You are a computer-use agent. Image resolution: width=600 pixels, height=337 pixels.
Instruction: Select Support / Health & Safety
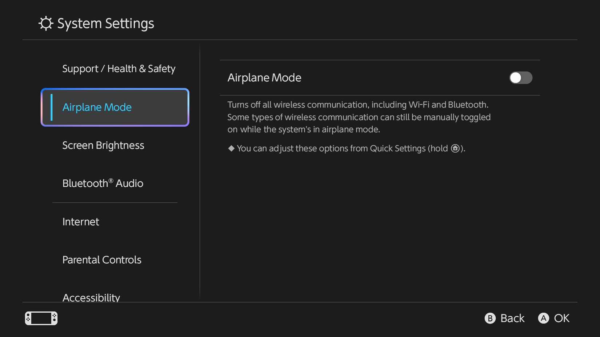coord(119,69)
